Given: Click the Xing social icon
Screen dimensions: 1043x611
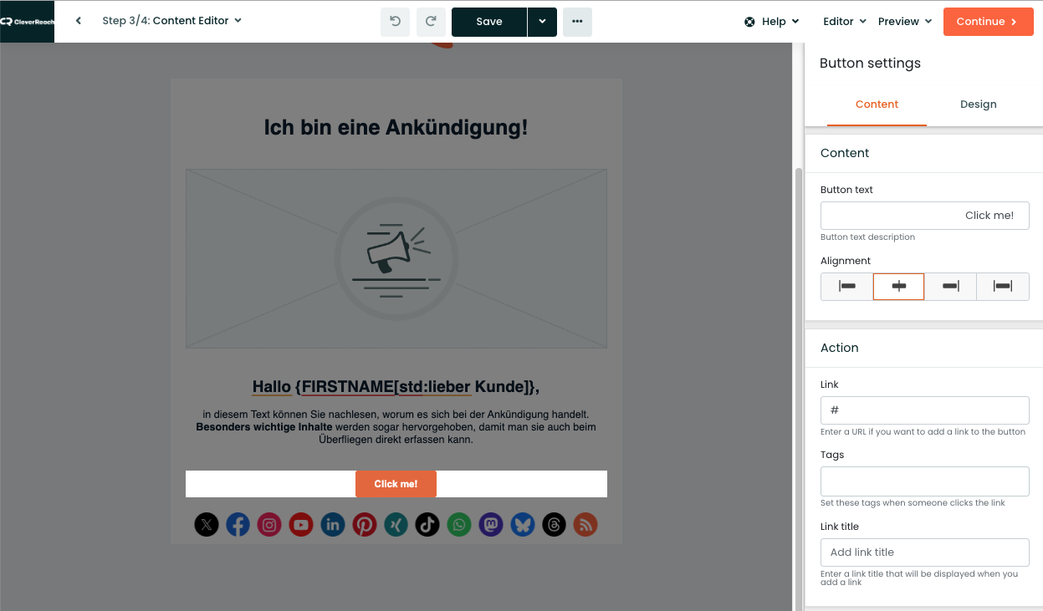Looking at the screenshot, I should tap(396, 525).
